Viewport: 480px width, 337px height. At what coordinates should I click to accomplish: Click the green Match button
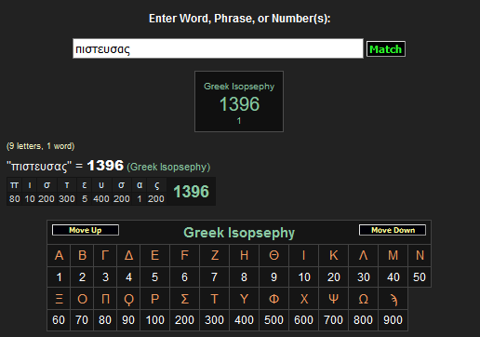point(386,49)
